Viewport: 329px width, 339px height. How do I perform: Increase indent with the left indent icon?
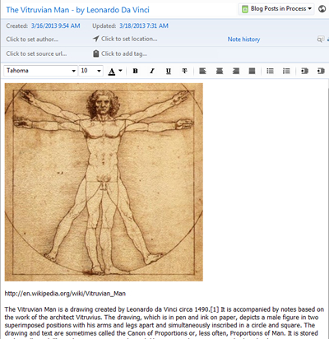pyautogui.click(x=304, y=71)
